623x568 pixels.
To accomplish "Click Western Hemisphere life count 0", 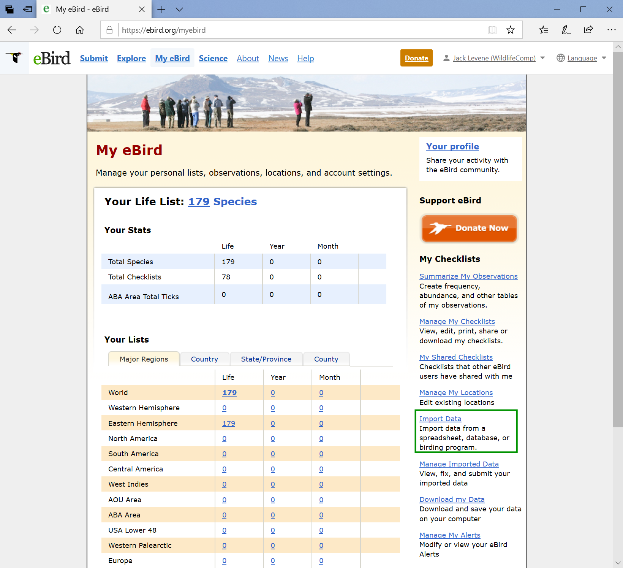I will 225,408.
